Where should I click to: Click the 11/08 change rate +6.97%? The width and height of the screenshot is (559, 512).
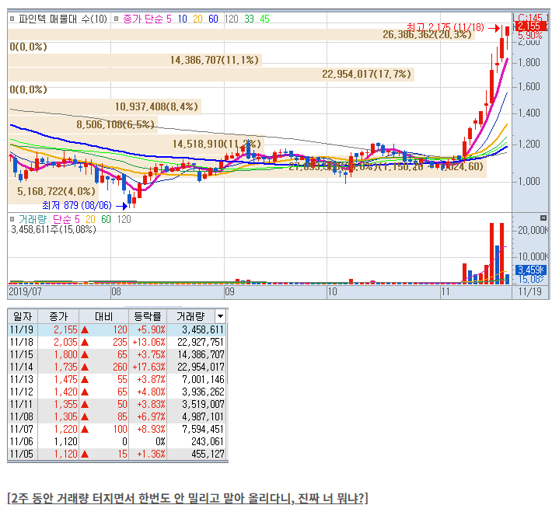pyautogui.click(x=151, y=416)
